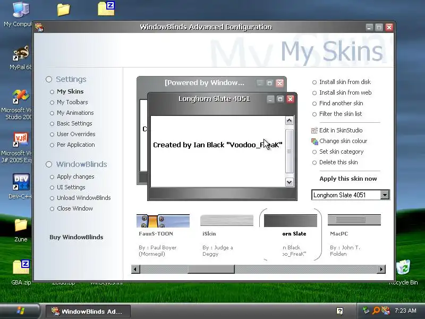Click the 'By : Judge a Deggy' author text
425x319 pixels.
[x=217, y=250]
